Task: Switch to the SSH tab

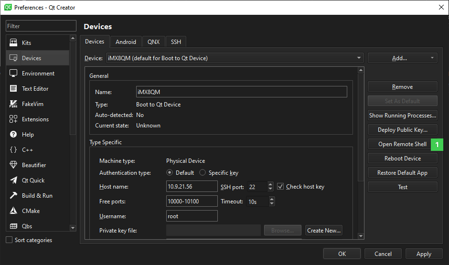Action: (x=176, y=42)
